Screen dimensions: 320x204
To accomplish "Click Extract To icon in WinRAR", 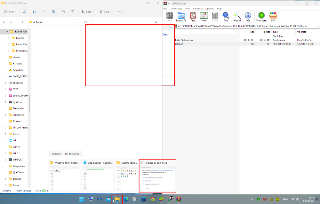I will 181,17.
